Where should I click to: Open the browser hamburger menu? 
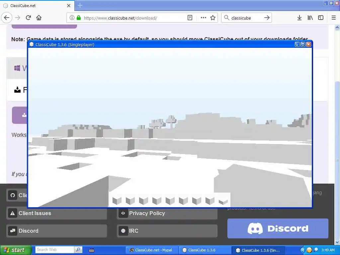(334, 18)
